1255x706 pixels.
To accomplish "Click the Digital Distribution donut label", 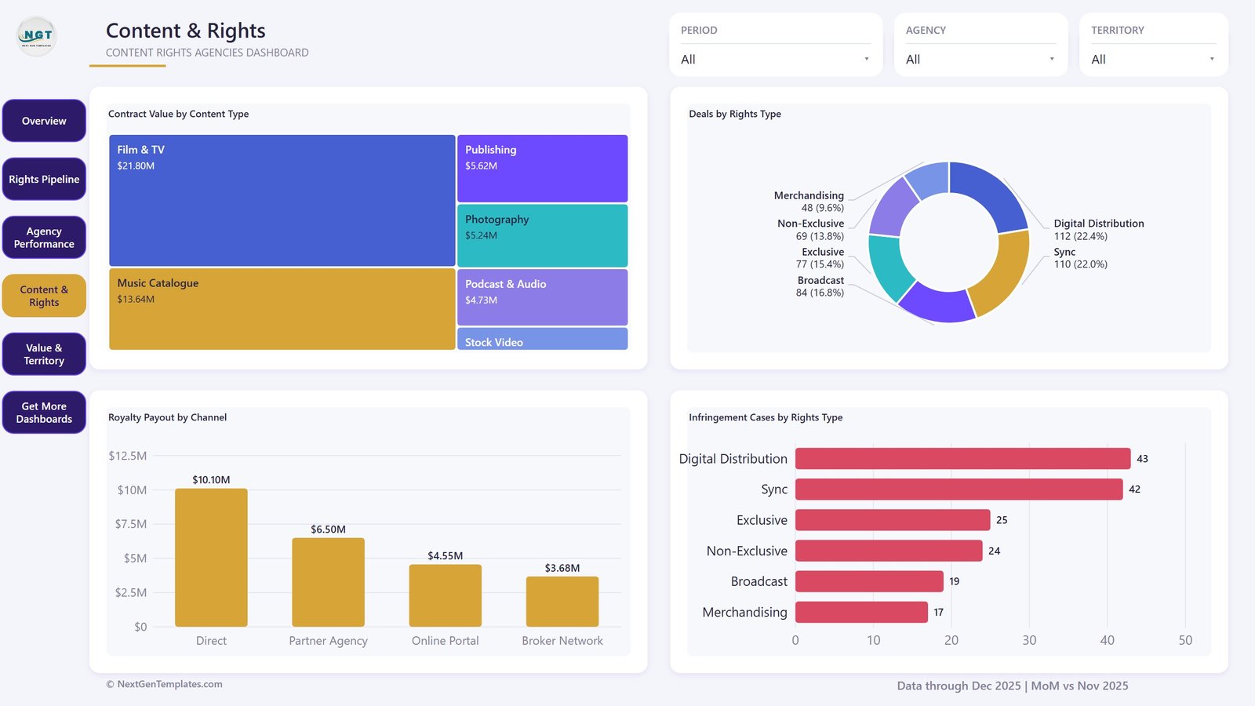I will pyautogui.click(x=1098, y=230).
